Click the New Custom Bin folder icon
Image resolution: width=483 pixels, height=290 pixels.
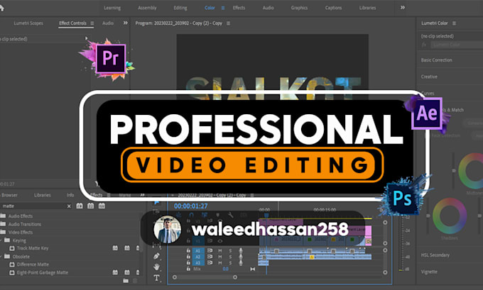click(126, 281)
